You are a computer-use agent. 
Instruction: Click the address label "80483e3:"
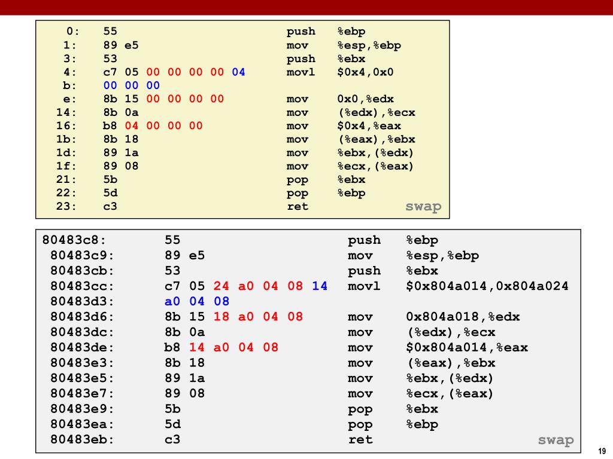(x=82, y=363)
